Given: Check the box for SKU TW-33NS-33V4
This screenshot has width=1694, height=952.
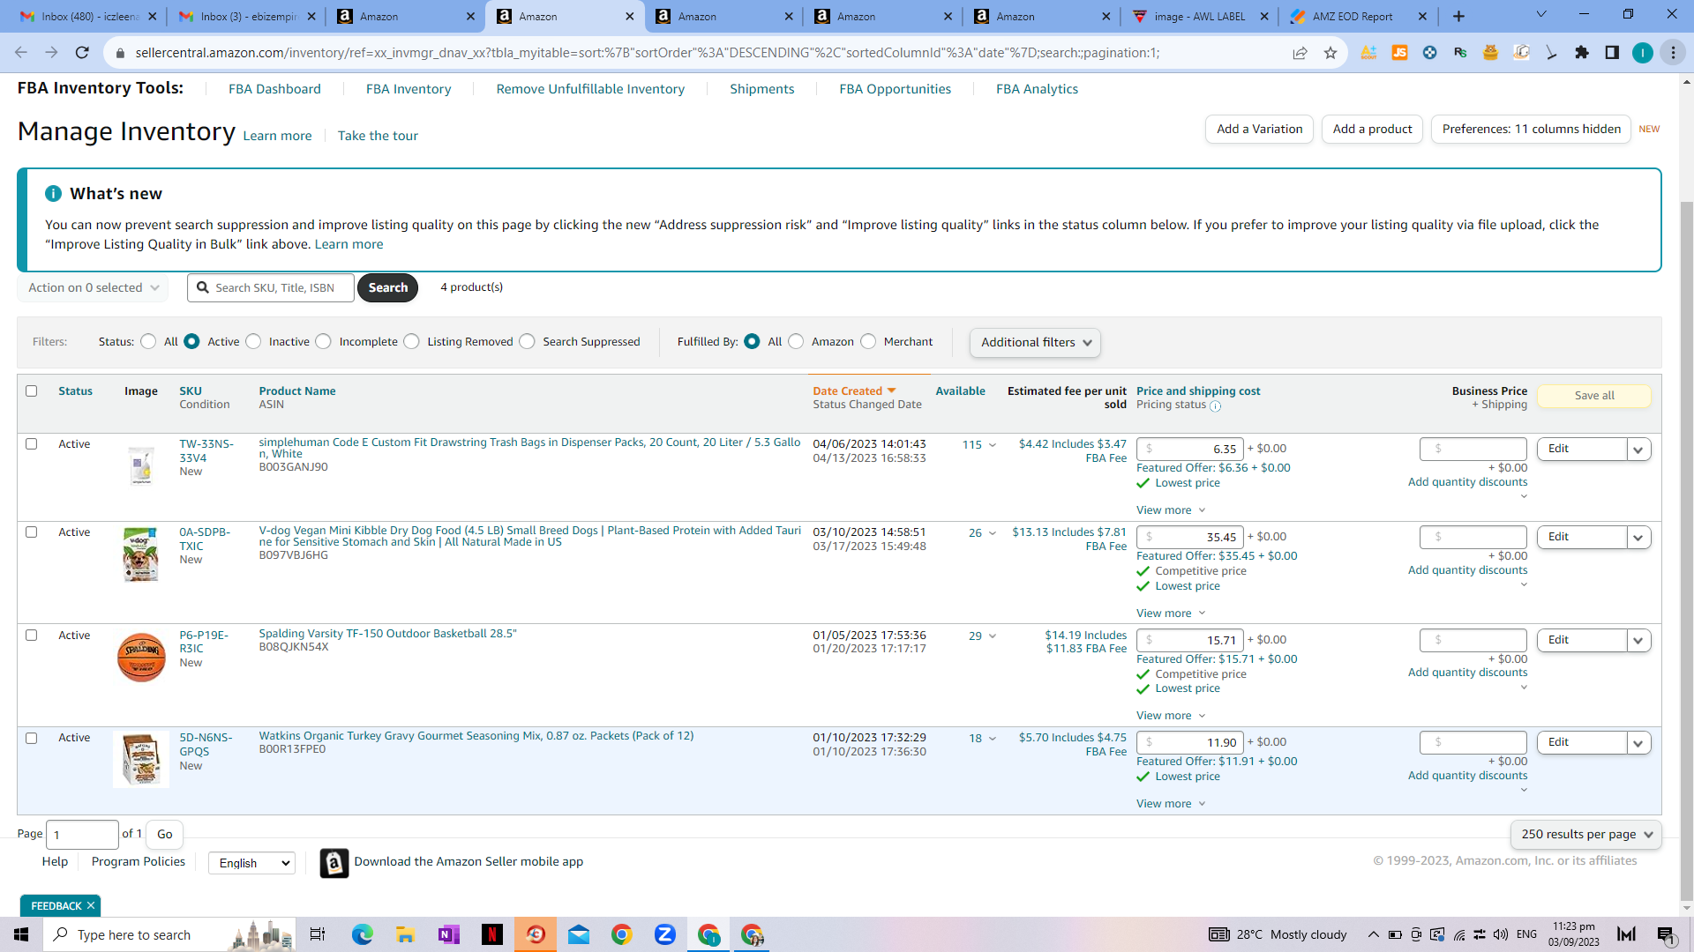Looking at the screenshot, I should point(32,443).
